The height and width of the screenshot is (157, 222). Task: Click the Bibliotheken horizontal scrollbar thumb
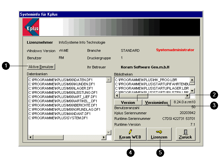click(x=134, y=96)
